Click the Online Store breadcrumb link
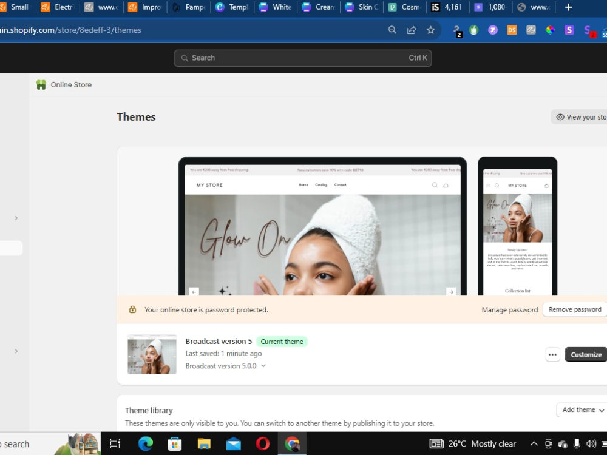The width and height of the screenshot is (607, 455). point(71,85)
